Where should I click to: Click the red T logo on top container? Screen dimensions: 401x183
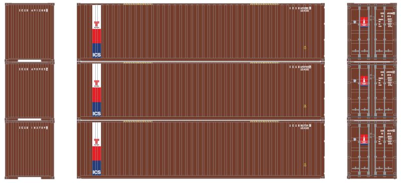coord(97,24)
